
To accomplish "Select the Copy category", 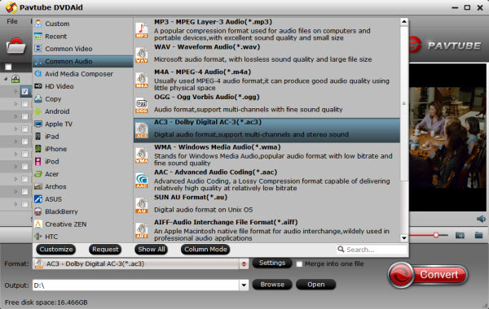I will click(x=82, y=99).
